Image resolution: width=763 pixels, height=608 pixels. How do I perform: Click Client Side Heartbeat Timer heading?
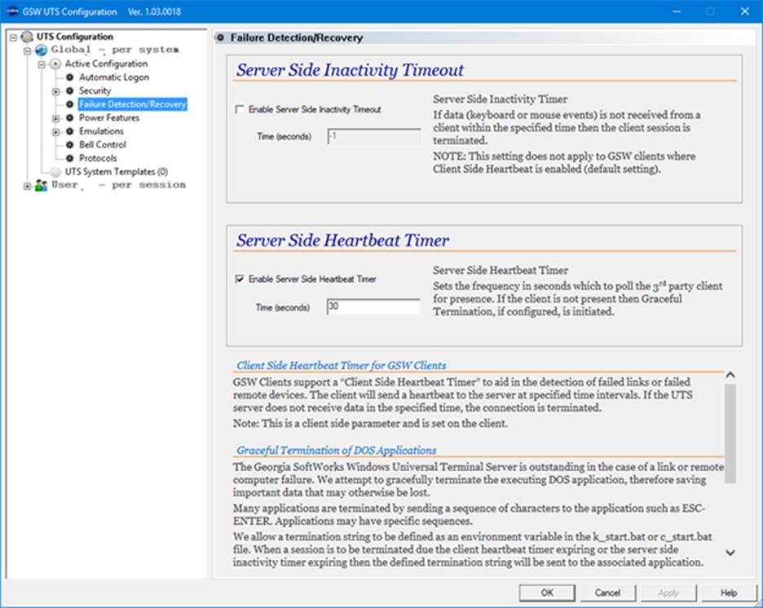tap(341, 365)
